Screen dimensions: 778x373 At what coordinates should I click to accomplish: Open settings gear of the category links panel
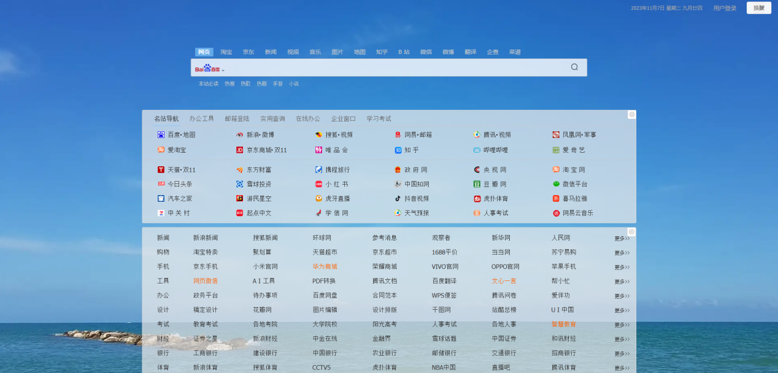tap(631, 232)
